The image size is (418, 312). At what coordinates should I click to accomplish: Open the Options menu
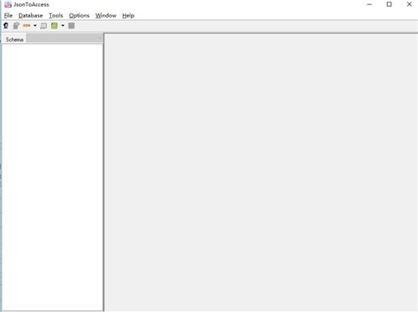click(x=79, y=16)
